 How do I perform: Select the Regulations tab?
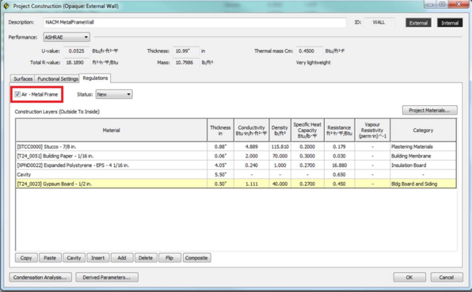(x=95, y=78)
